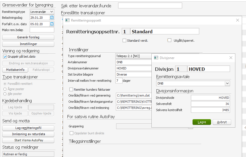The height and width of the screenshot is (157, 246).
Task: Click Innlesning av returdata button
Action: click(x=28, y=134)
